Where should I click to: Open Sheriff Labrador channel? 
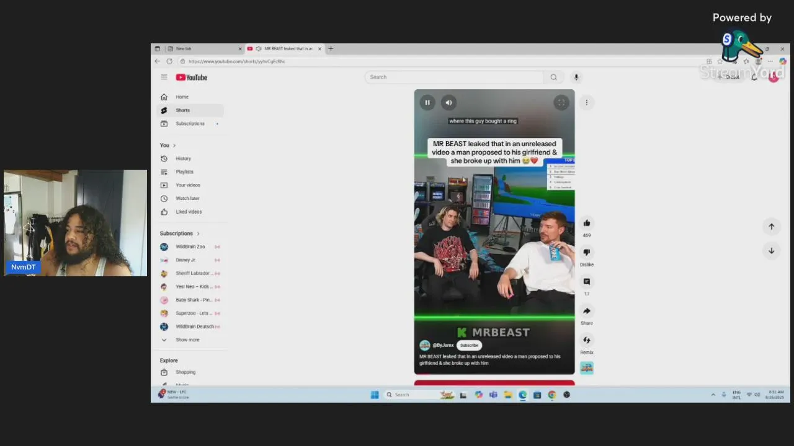[x=190, y=273]
